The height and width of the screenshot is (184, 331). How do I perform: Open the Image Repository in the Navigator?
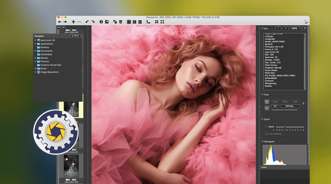(49, 72)
